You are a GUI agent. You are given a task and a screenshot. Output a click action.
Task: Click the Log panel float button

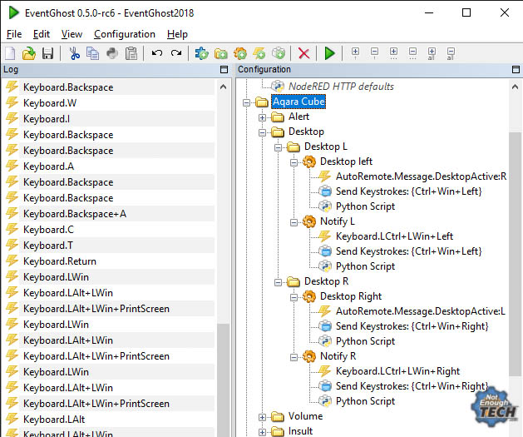pyautogui.click(x=224, y=70)
